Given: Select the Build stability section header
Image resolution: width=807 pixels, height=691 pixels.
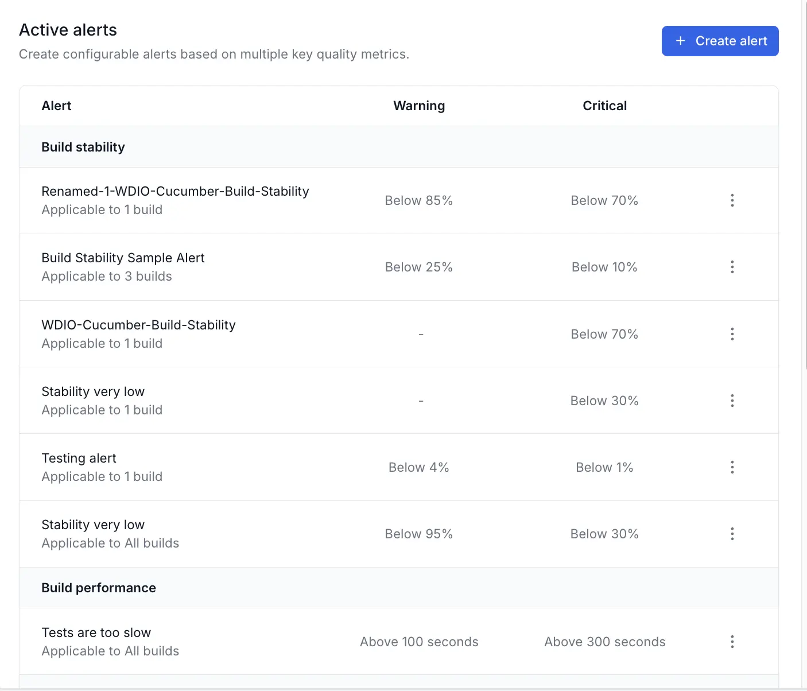Looking at the screenshot, I should (x=83, y=147).
